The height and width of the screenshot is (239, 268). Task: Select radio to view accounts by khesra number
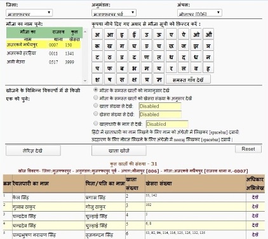(x=96, y=98)
